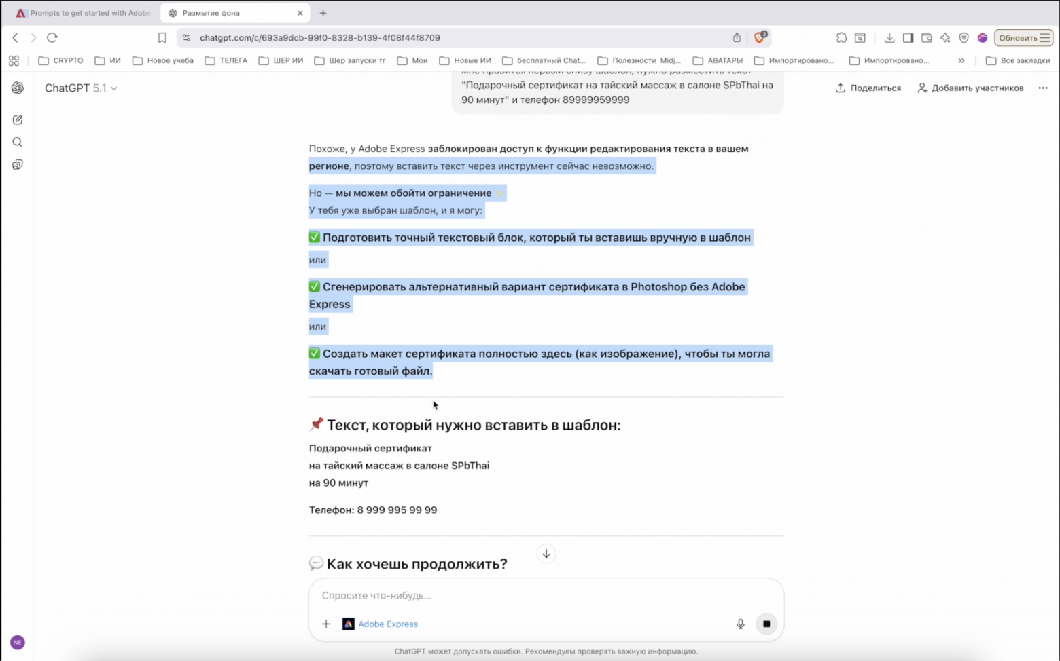Expand the ChatGPT 5.1 model selector
This screenshot has width=1060, height=661.
click(81, 88)
